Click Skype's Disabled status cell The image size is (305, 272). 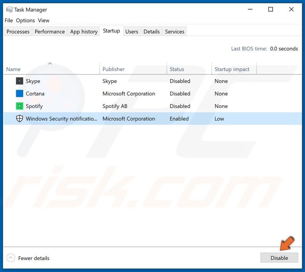pos(180,81)
